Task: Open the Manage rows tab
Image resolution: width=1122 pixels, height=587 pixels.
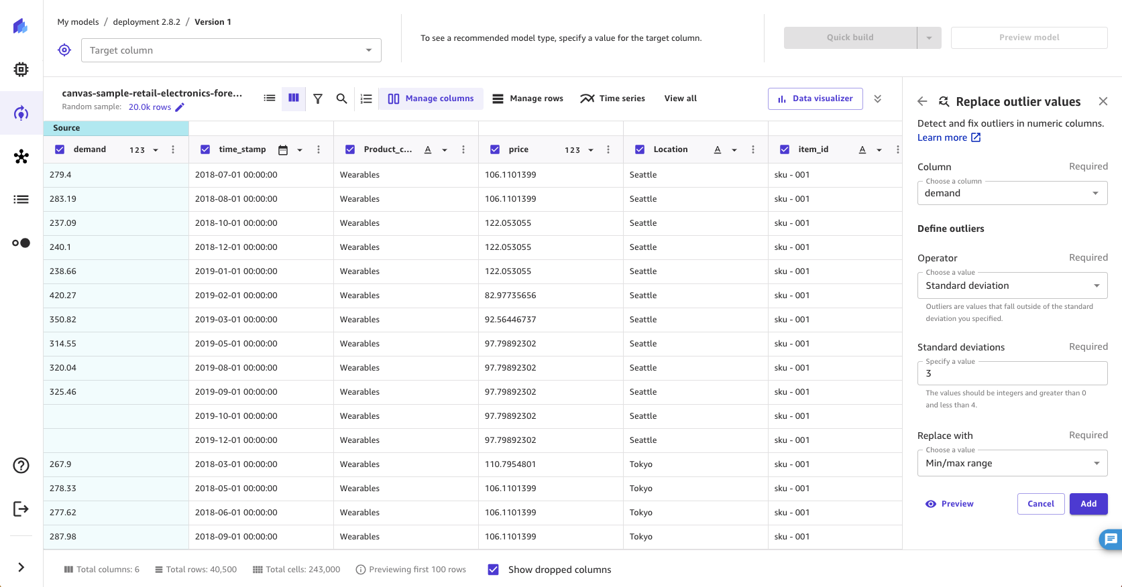Action: click(528, 99)
